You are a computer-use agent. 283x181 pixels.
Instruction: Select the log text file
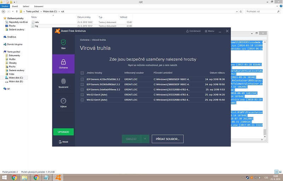pyautogui.click(x=36, y=26)
